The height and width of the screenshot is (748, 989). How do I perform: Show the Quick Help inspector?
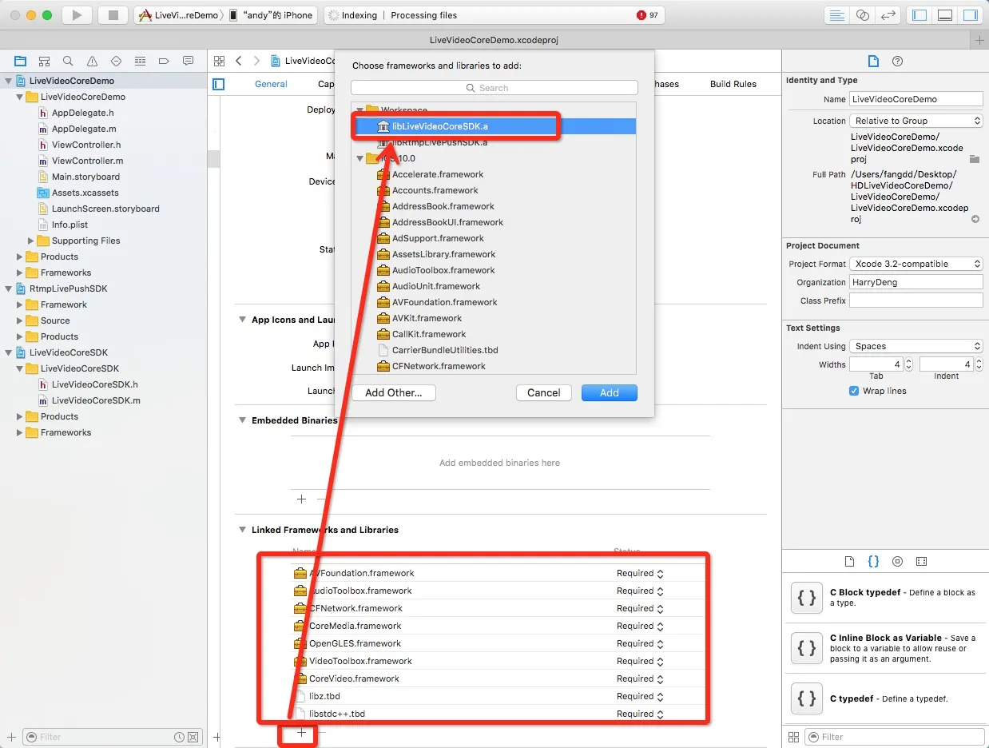897,62
